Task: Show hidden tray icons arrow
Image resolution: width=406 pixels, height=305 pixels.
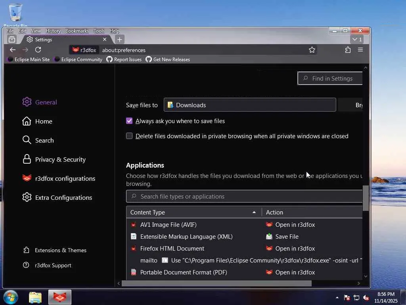Action: (x=337, y=298)
